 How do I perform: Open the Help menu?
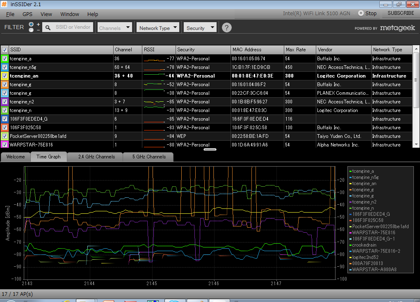(x=93, y=14)
